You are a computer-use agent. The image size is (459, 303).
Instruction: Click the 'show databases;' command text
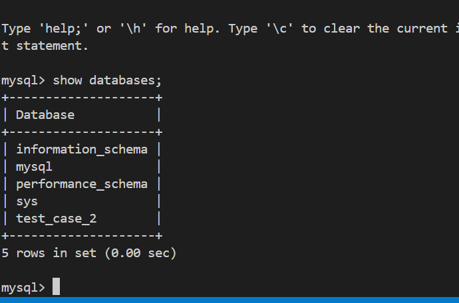[107, 80]
